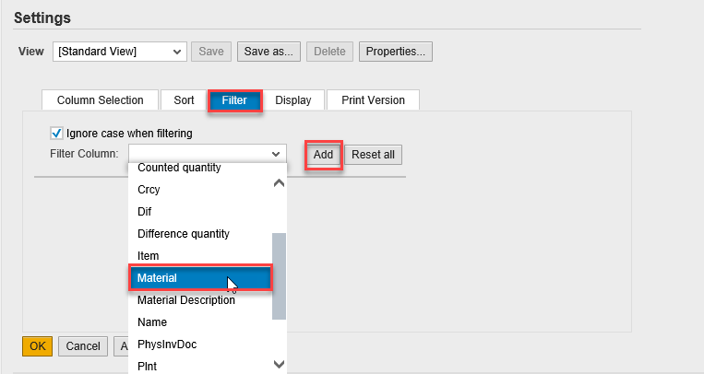Open the Sort tab
Screen dimensions: 704x374
[185, 100]
